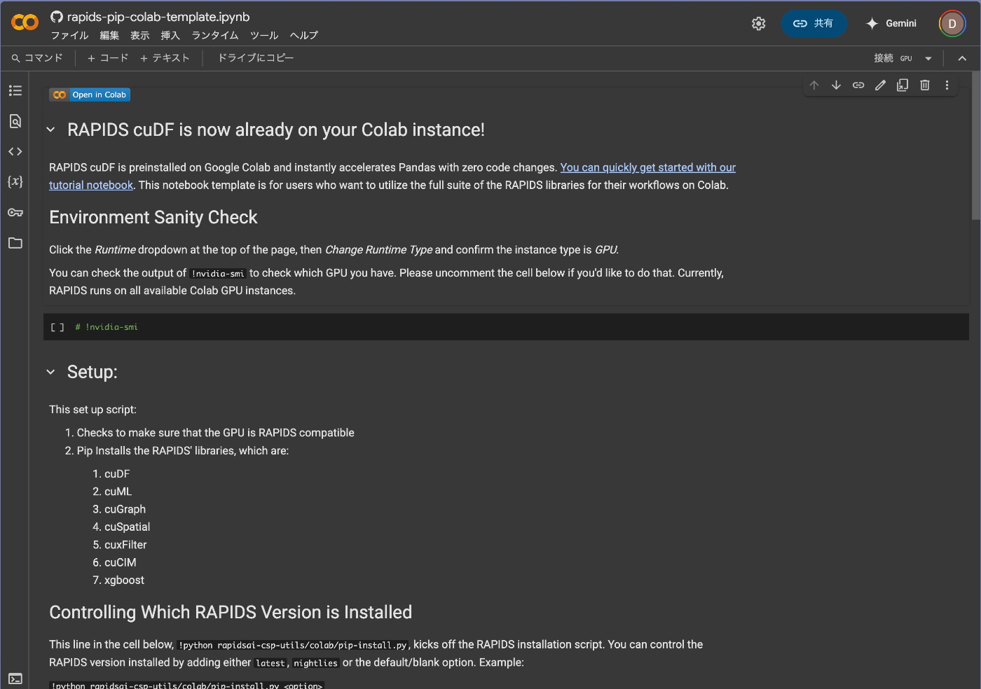The height and width of the screenshot is (689, 981).
Task: Open the ランタイム menu
Action: point(214,35)
